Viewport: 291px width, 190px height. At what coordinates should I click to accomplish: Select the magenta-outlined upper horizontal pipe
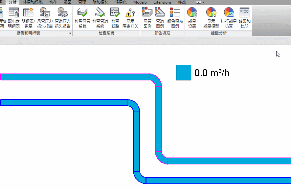(75, 77)
